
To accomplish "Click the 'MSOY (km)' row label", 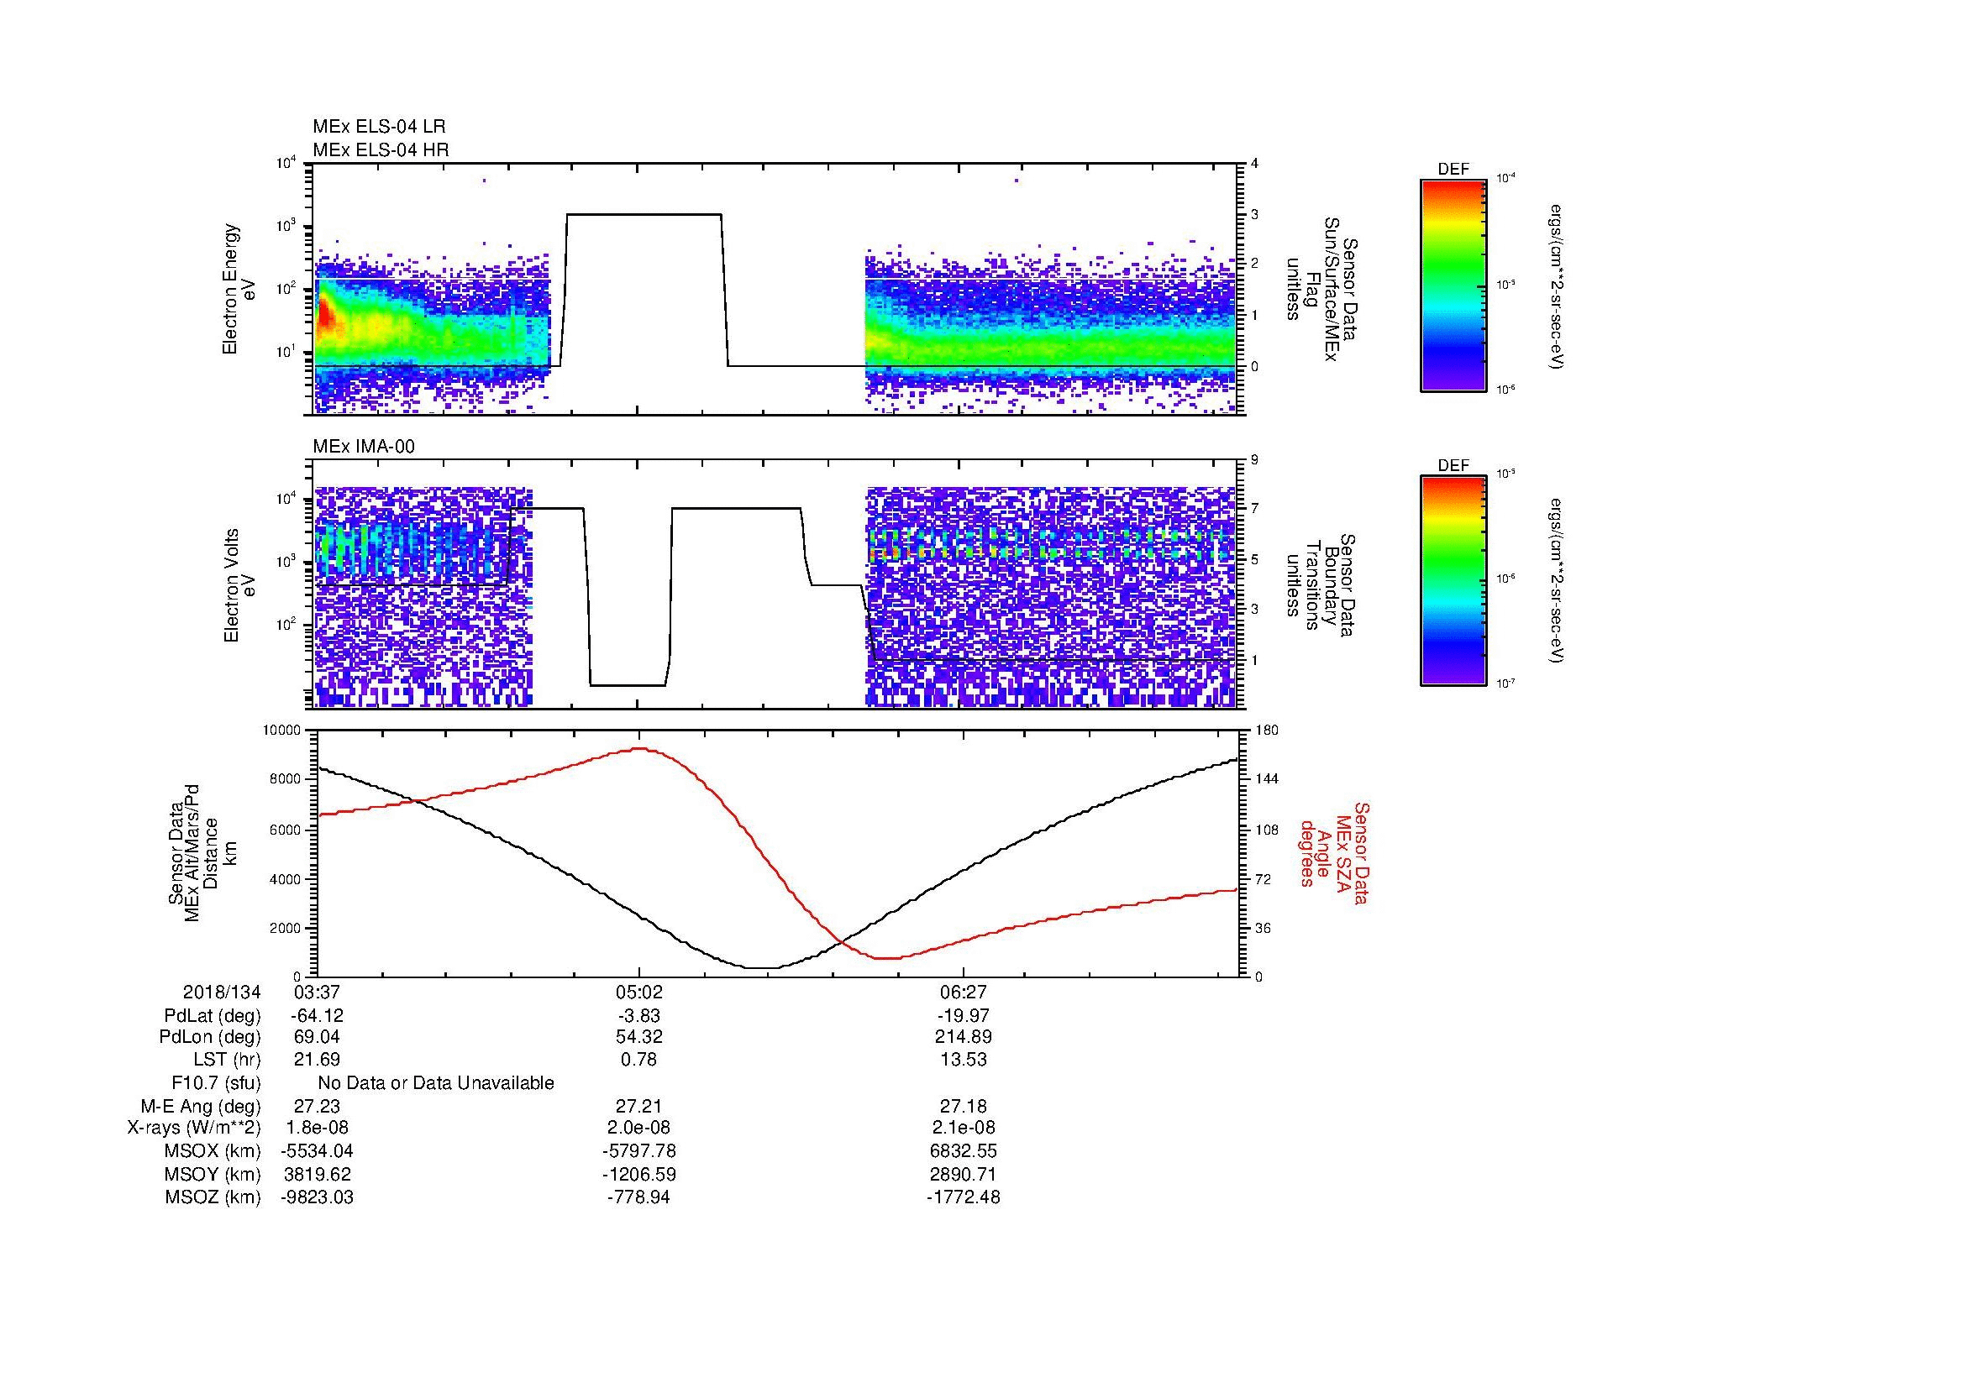I will coord(213,1174).
